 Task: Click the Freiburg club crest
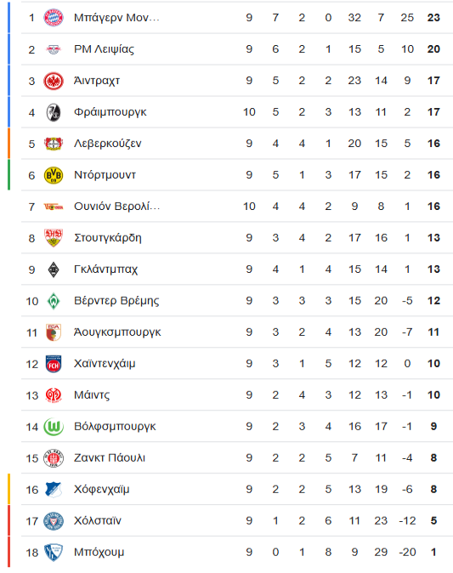(x=54, y=112)
